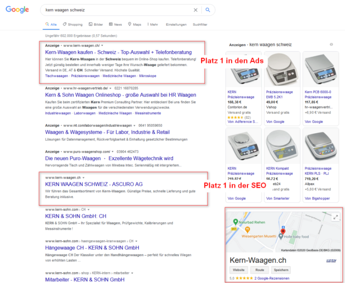The image size is (345, 283).
Task: Open the News tab
Action: point(115,24)
